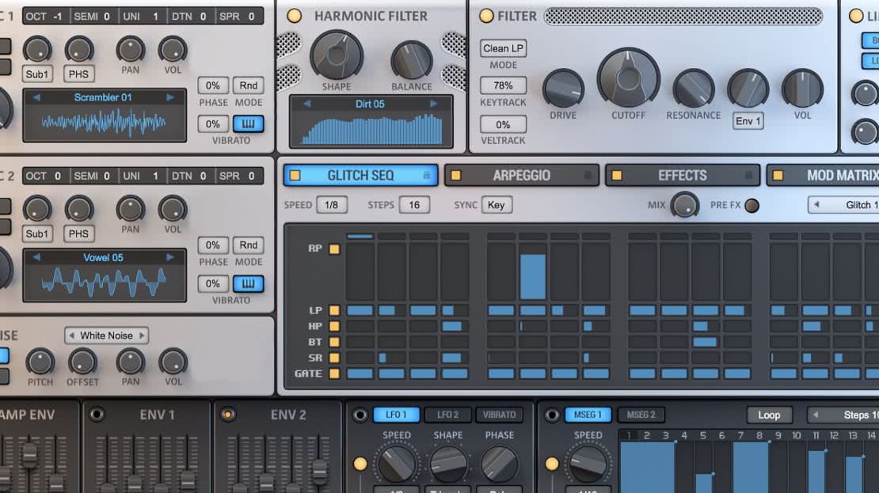Image resolution: width=879 pixels, height=493 pixels.
Task: Toggle the PRE FX round button
Action: tap(752, 206)
